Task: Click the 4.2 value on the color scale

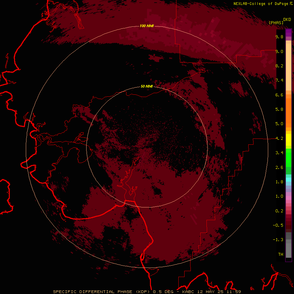Action: pyautogui.click(x=279, y=139)
